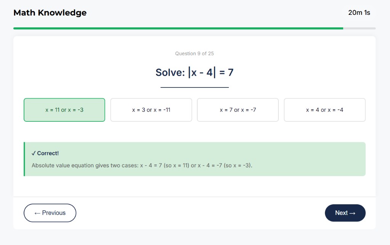Go back using the Previous button

click(50, 213)
